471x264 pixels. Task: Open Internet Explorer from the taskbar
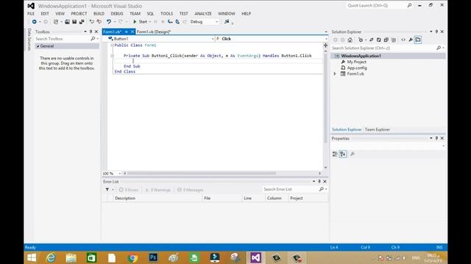(51, 257)
